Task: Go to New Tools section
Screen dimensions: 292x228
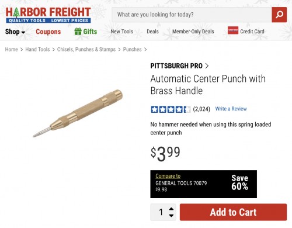Action: click(122, 32)
